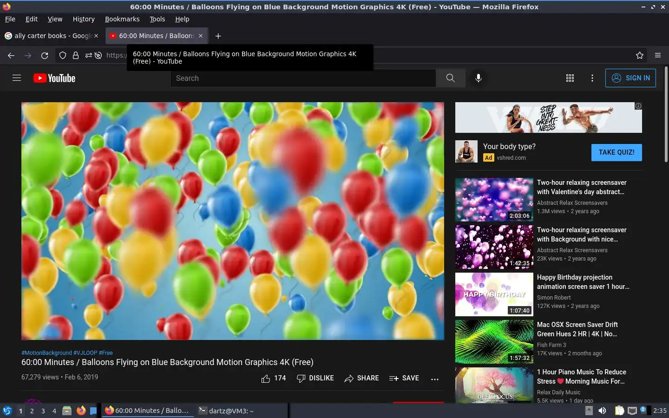This screenshot has width=669, height=418.
Task: Open the Bookmarks menu
Action: pos(122,19)
